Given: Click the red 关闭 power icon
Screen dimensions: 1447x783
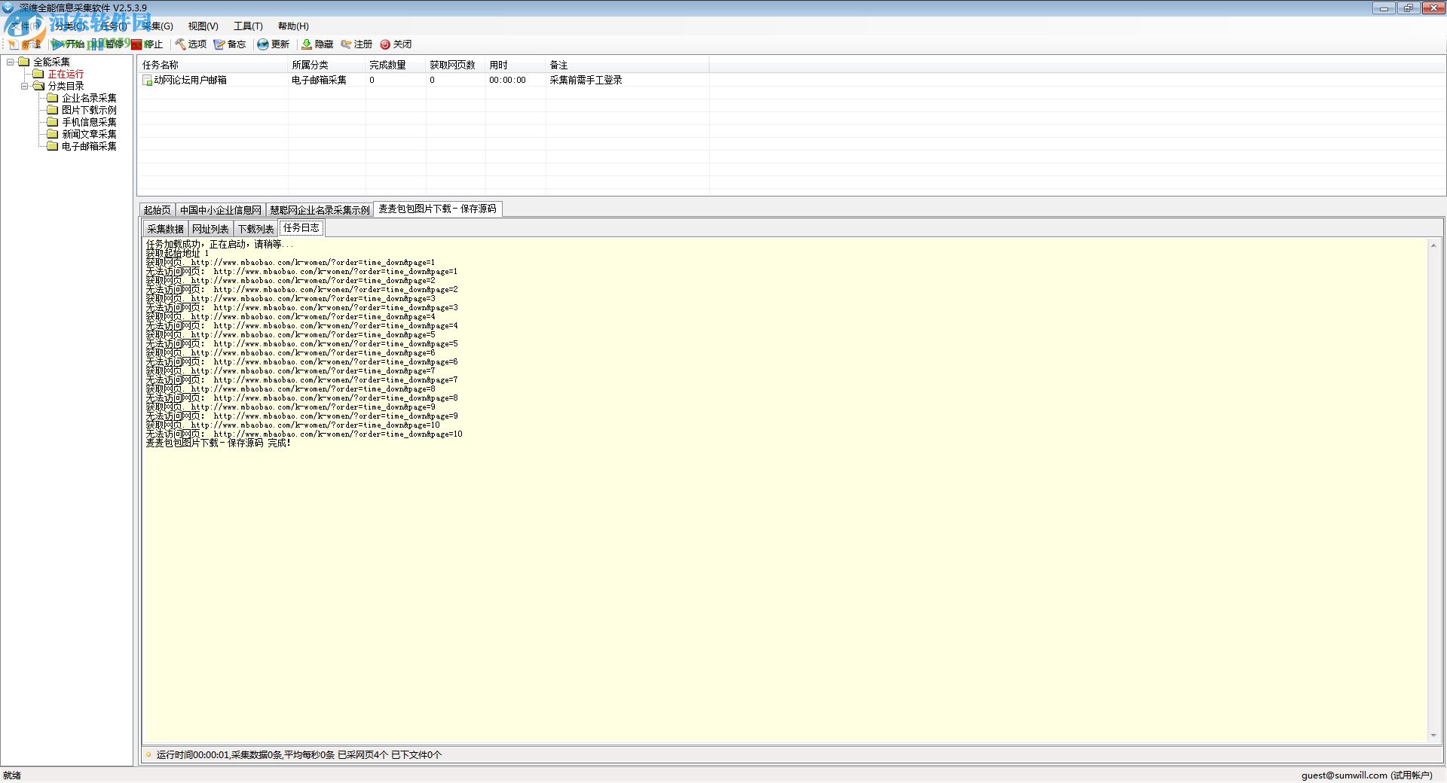Looking at the screenshot, I should [385, 44].
